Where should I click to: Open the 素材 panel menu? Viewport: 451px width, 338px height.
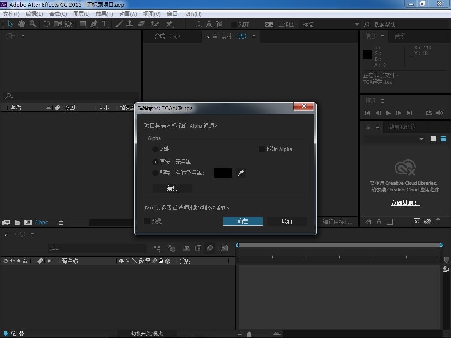[x=254, y=37]
